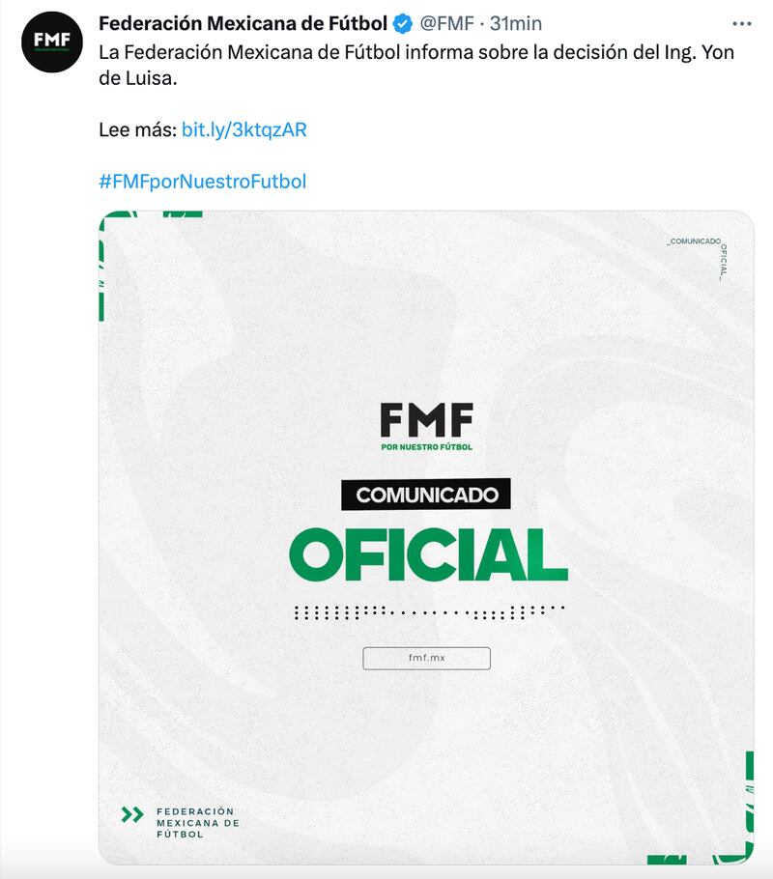Open the bit.ly/3ktqzAR link
Image resolution: width=773 pixels, height=879 pixels.
point(243,129)
